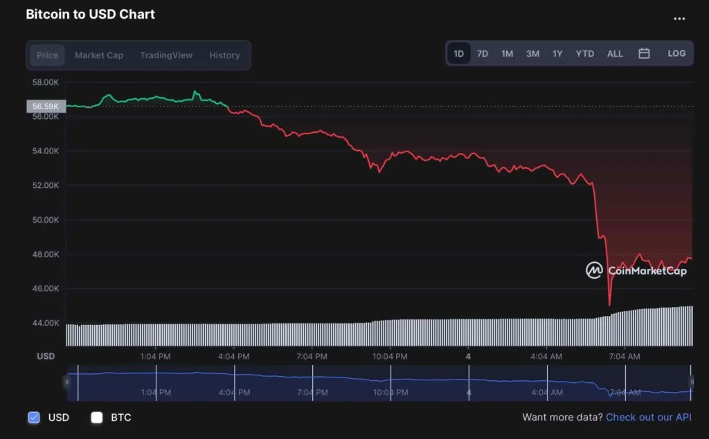Toggle the LOG scale option
This screenshot has width=709, height=439.
click(676, 53)
